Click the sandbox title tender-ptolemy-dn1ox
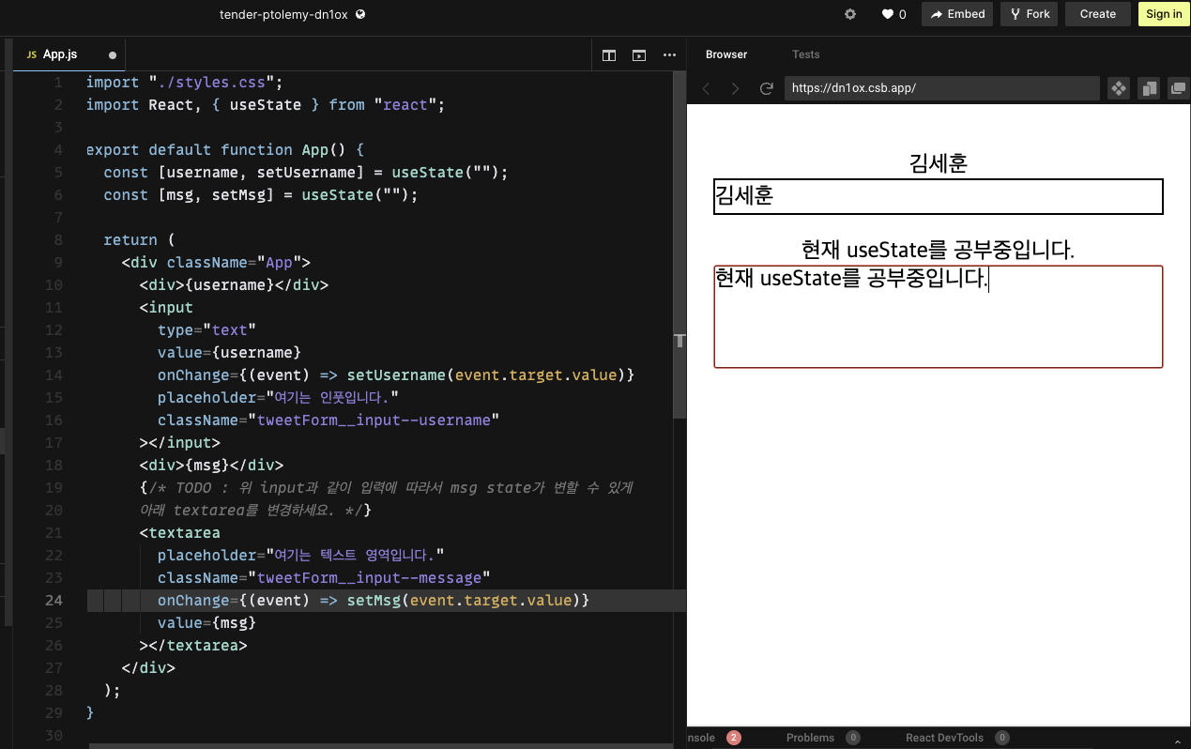Image resolution: width=1191 pixels, height=749 pixels. [x=285, y=14]
